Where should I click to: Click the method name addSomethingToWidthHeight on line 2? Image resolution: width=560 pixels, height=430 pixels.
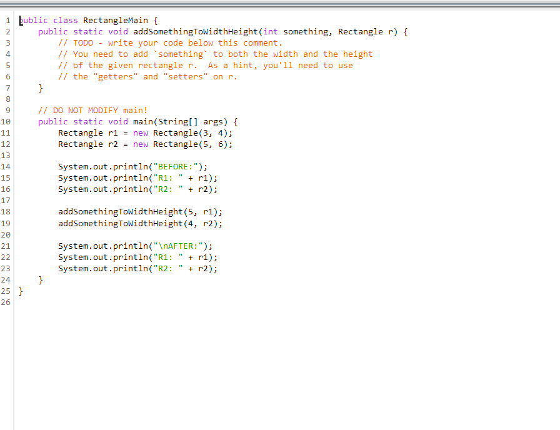click(x=196, y=32)
